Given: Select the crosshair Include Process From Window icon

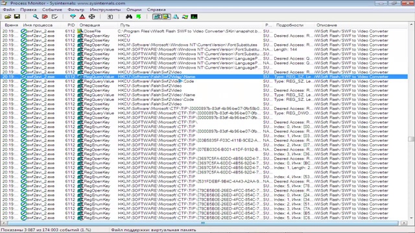Looking at the screenshot, I should click(91, 17).
